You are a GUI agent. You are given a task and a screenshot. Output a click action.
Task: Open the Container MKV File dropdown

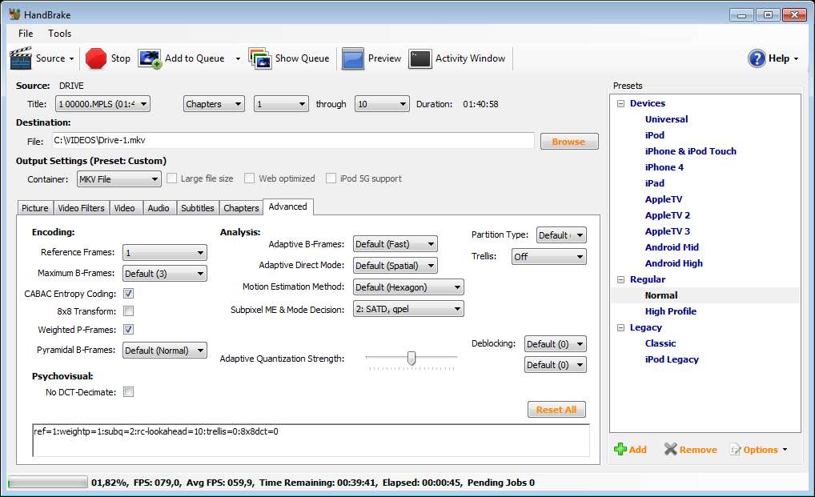[118, 179]
